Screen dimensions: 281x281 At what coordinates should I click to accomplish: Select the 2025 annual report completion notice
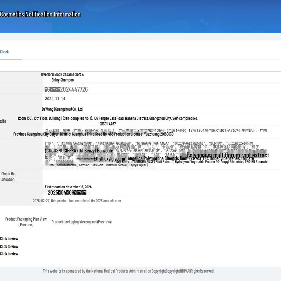(78, 201)
